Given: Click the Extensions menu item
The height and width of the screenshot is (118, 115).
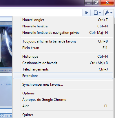Looking at the screenshot, I should point(63,76).
